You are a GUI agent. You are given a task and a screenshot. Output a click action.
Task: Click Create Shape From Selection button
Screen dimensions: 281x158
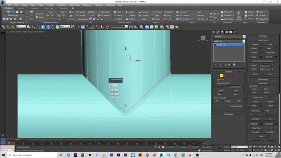tap(263, 61)
